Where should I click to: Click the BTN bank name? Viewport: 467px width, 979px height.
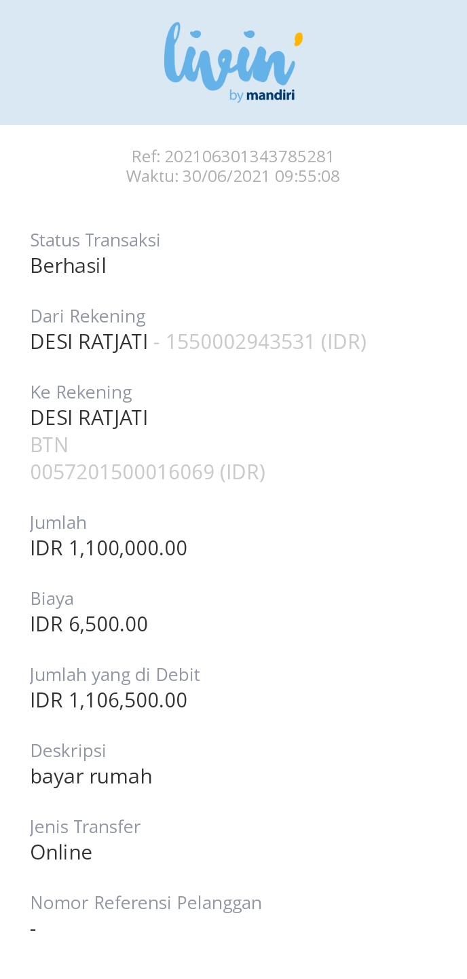point(50,445)
